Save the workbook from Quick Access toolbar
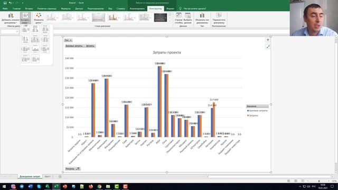338x190 pixels. [5, 3]
